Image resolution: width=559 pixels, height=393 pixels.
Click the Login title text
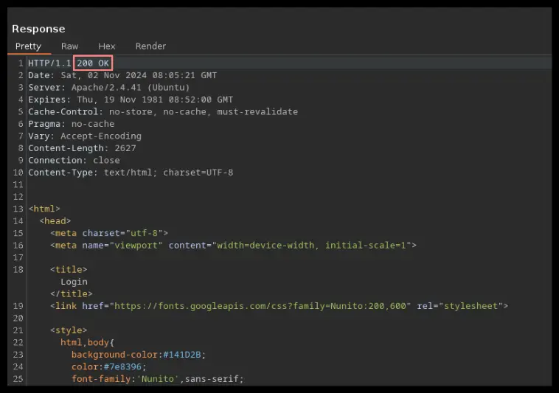pos(74,282)
